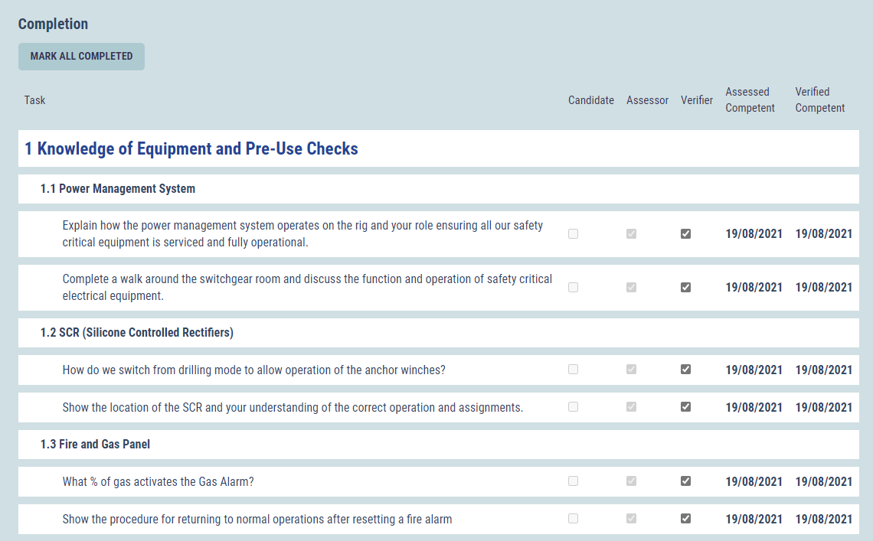Expand the 1.1 Power Management System subsection

(118, 189)
